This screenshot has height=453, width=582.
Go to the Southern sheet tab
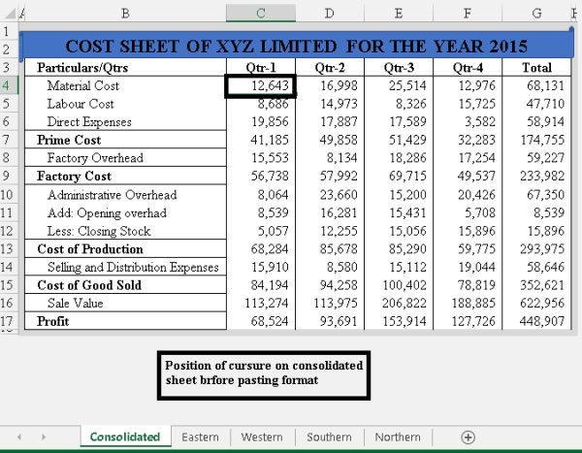click(x=329, y=437)
